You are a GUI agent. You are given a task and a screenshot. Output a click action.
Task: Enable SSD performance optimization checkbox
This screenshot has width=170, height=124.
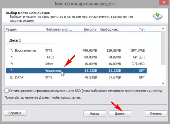(7, 91)
